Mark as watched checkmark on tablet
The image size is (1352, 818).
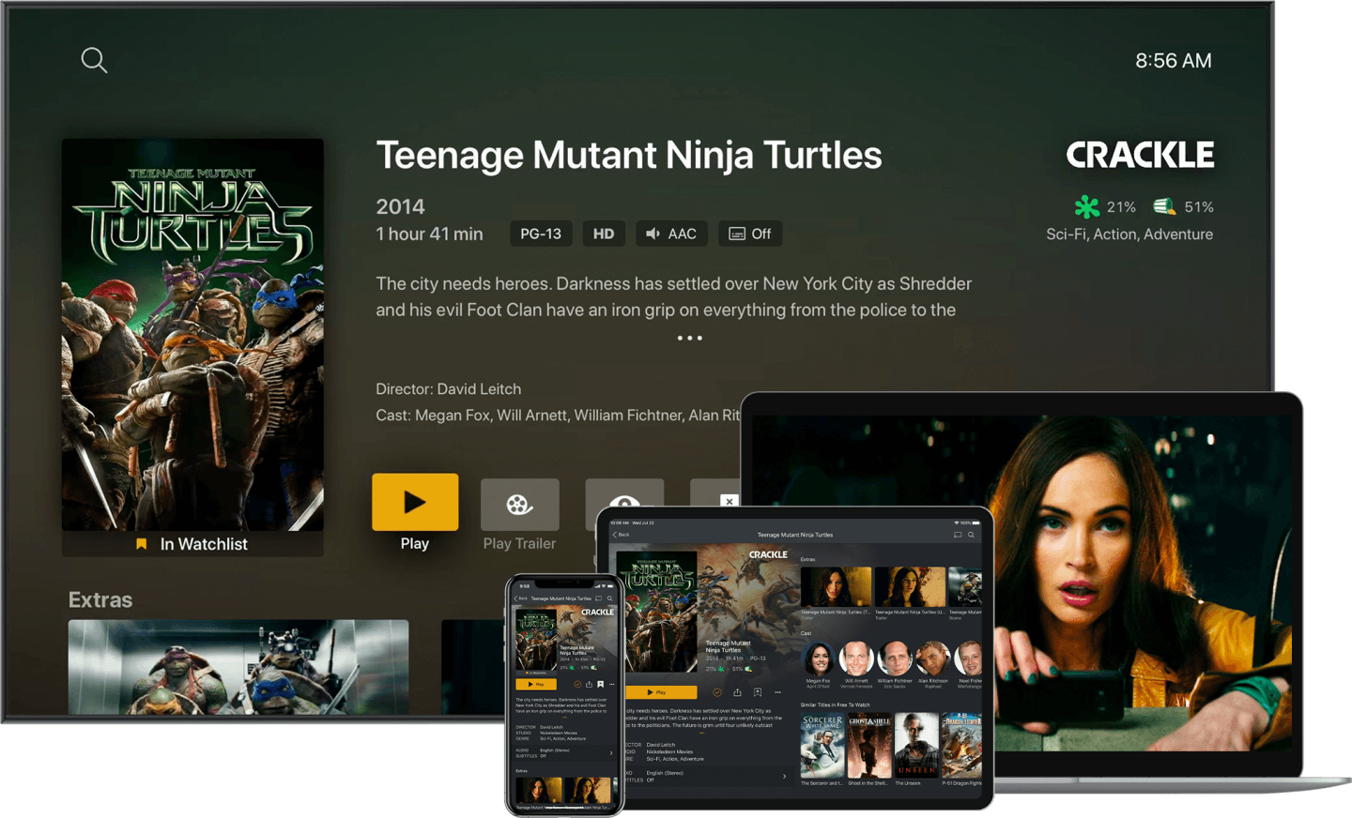point(717,692)
